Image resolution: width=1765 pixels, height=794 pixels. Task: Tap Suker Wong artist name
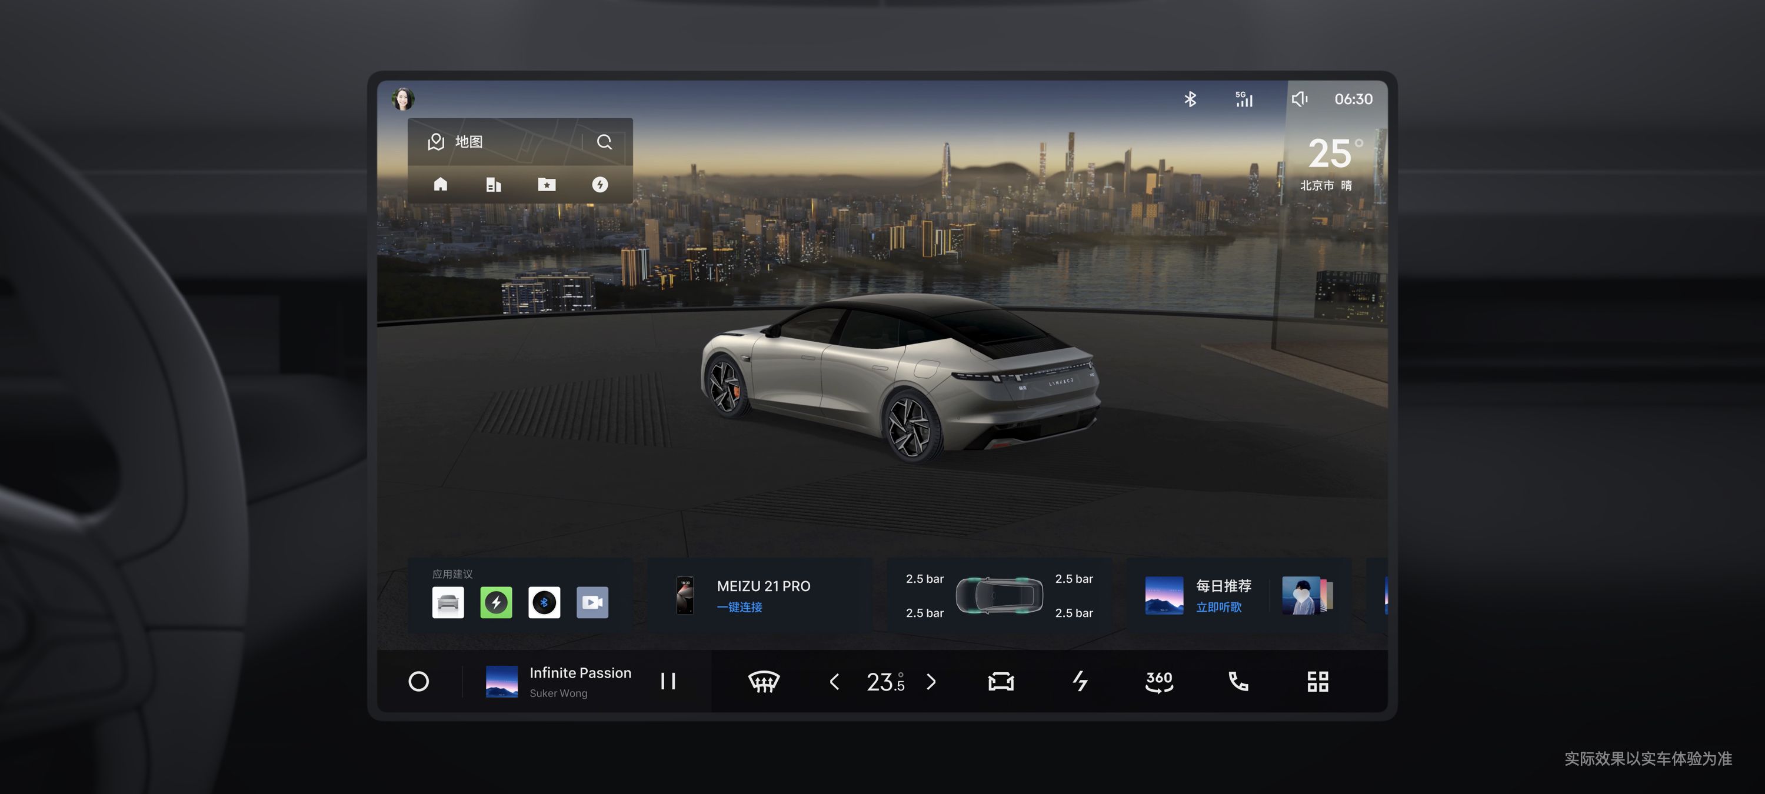[x=558, y=693]
